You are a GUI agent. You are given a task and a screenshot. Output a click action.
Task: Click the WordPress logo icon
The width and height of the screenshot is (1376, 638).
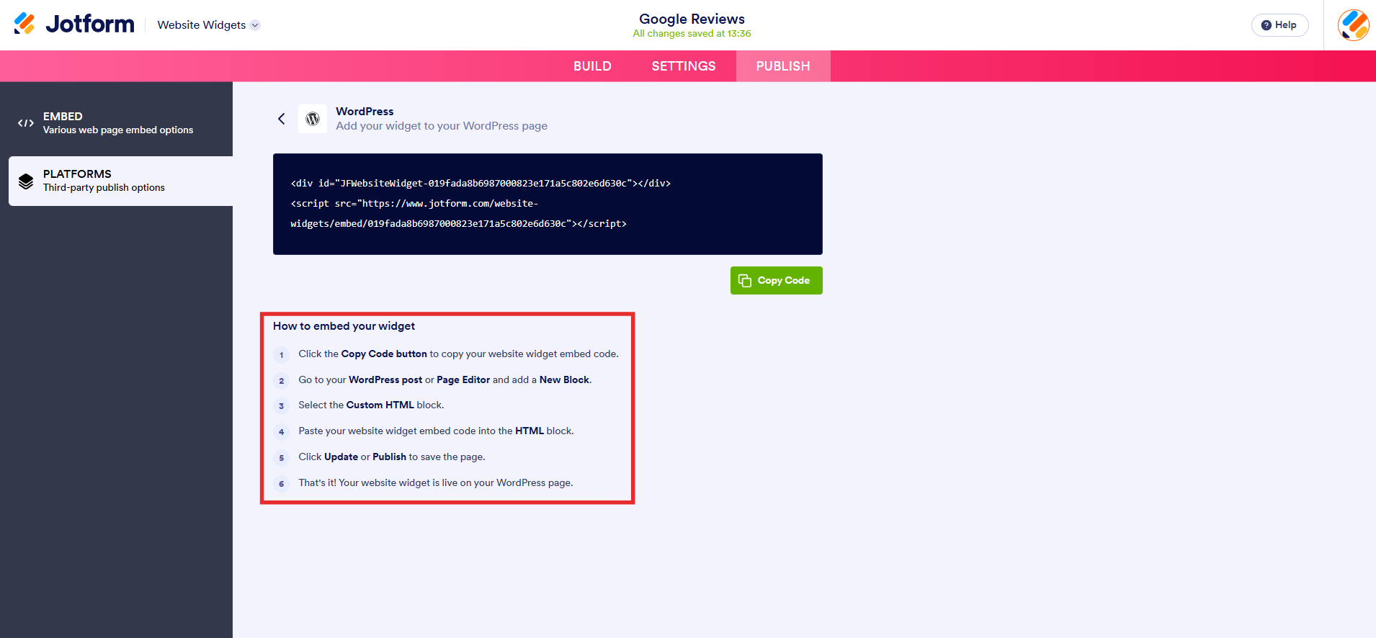pyautogui.click(x=313, y=119)
